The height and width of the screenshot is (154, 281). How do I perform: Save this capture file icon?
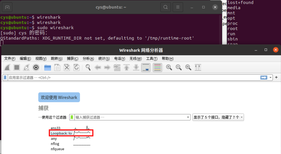point(57,67)
